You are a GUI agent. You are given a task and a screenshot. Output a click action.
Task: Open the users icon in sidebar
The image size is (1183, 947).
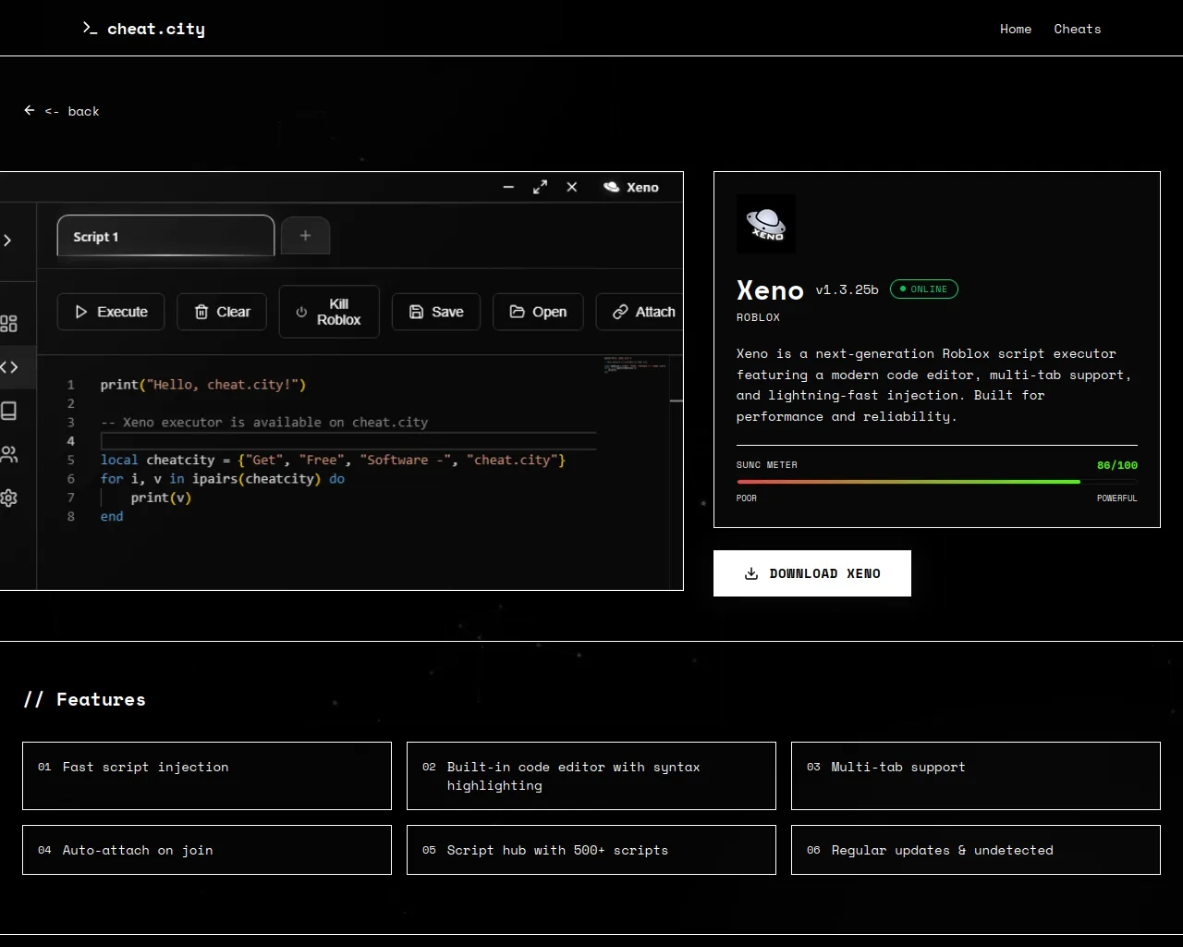point(8,454)
